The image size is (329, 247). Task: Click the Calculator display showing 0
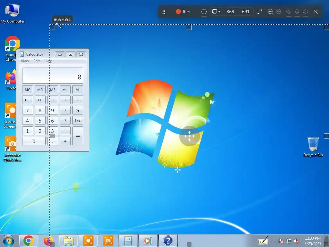(x=53, y=76)
